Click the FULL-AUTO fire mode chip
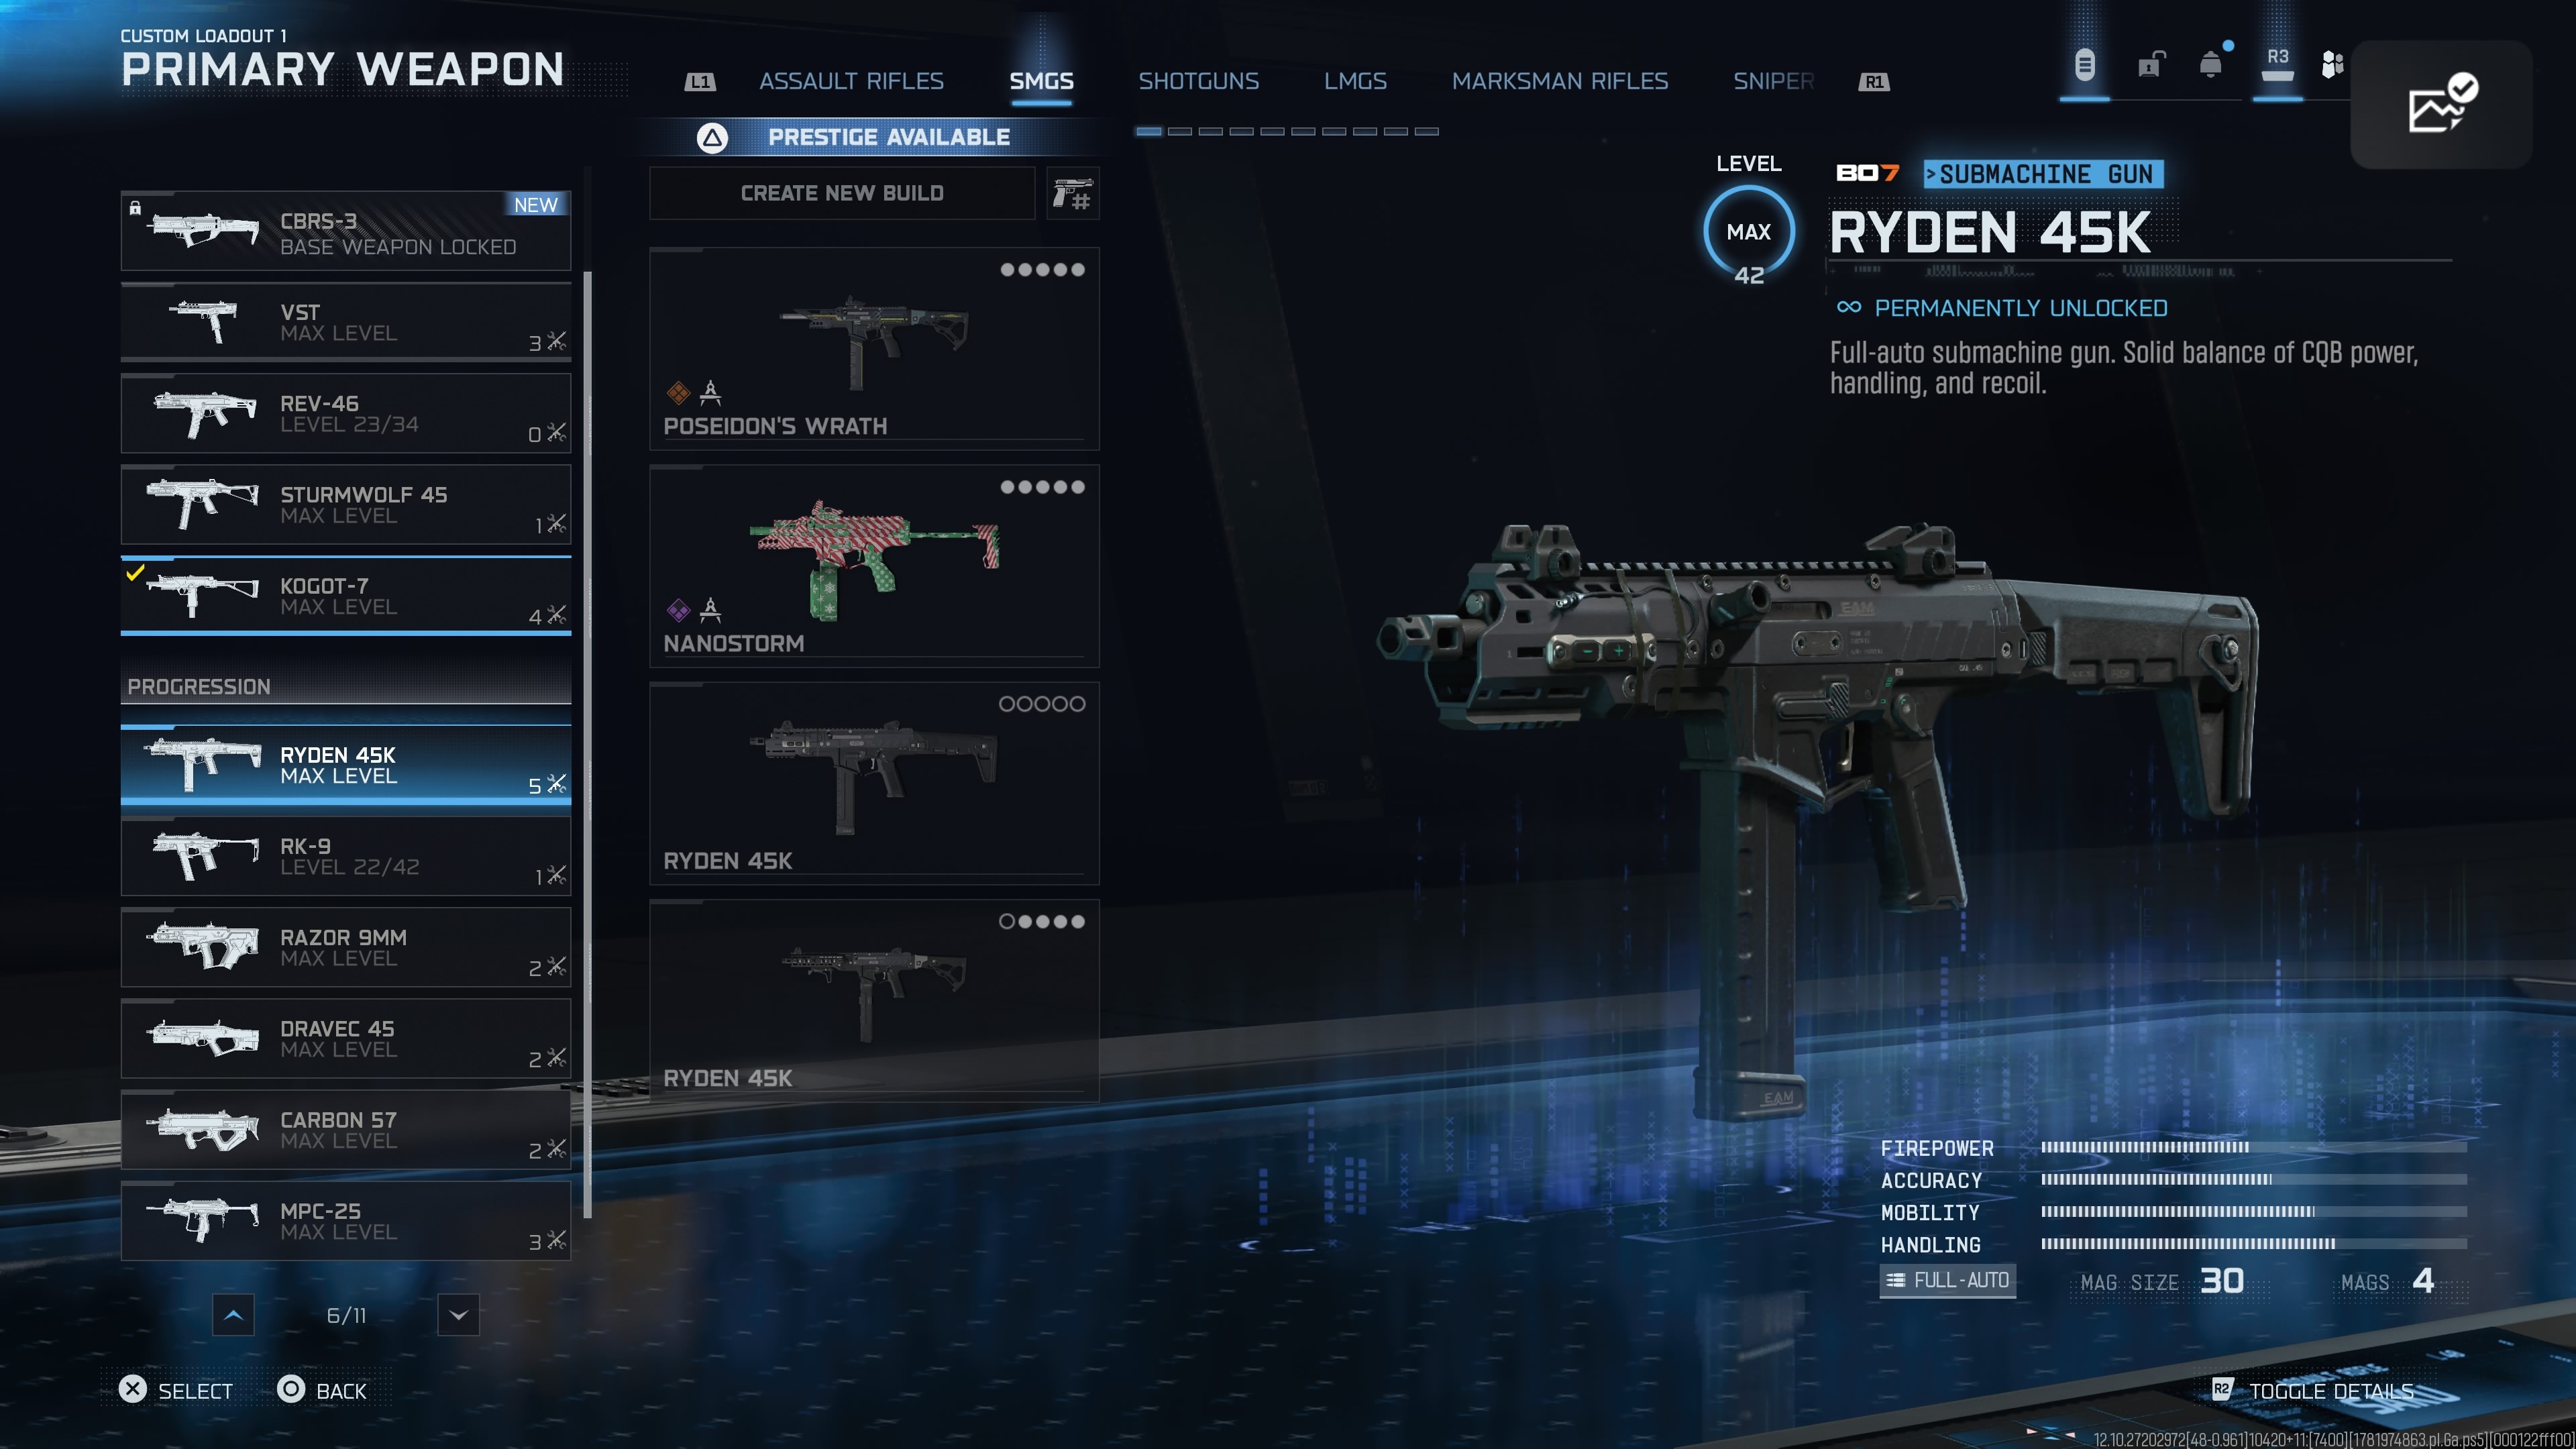The image size is (2576, 1449). pos(1947,1280)
